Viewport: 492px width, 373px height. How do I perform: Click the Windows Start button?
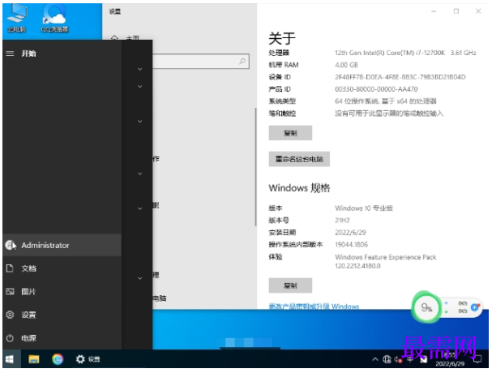coord(10,359)
